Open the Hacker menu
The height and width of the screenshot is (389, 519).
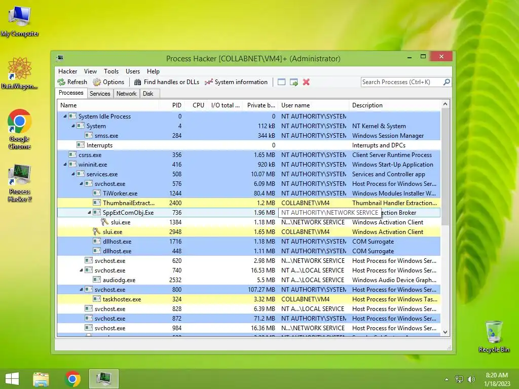click(67, 71)
